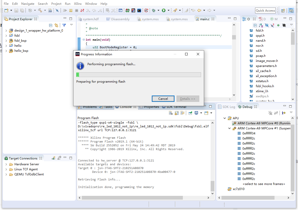This screenshot has height=210, width=298.
Task: Click the New Connection icon in Target Connections
Action: pyautogui.click(x=54, y=158)
